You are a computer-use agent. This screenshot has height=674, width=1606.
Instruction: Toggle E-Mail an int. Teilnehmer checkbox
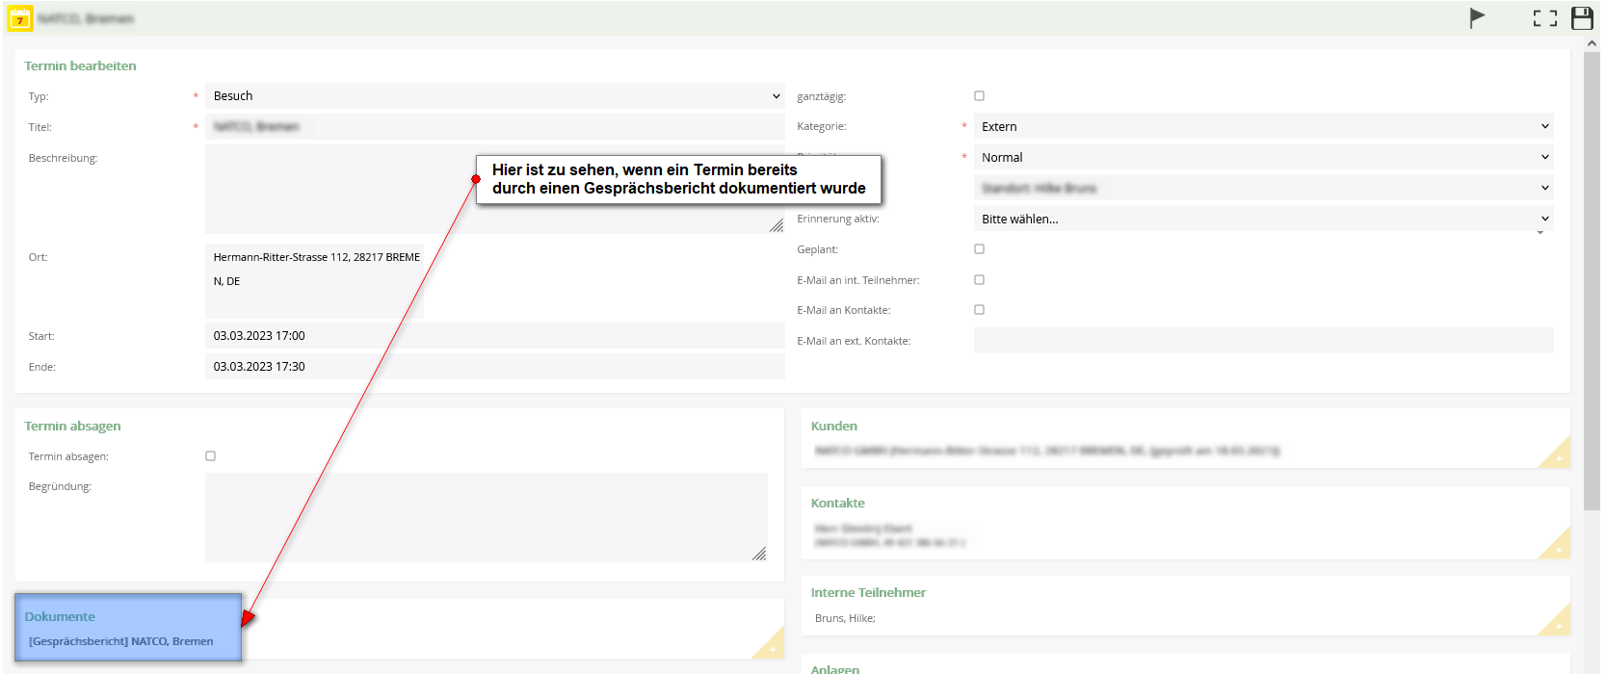[979, 280]
